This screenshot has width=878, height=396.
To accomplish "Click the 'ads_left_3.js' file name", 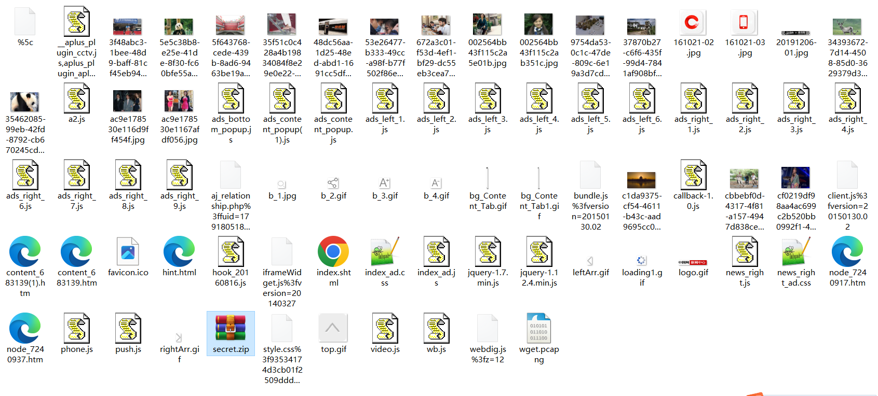I will click(x=488, y=124).
